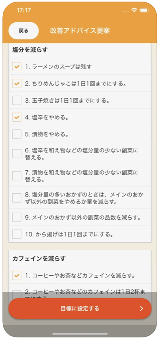The height and width of the screenshot is (339, 158).
Task: Click the Wi-Fi status icon
Action: point(135,10)
